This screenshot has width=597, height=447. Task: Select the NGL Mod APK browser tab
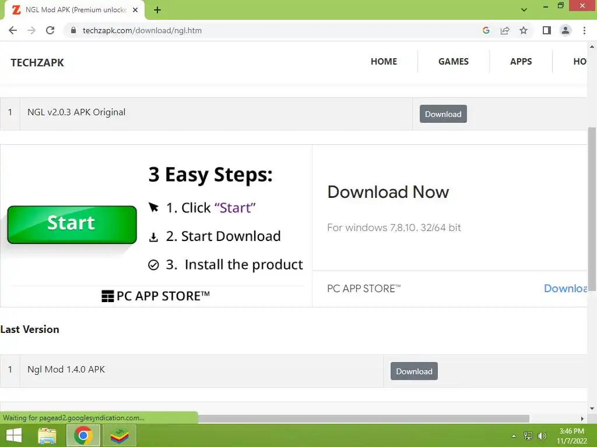point(75,10)
